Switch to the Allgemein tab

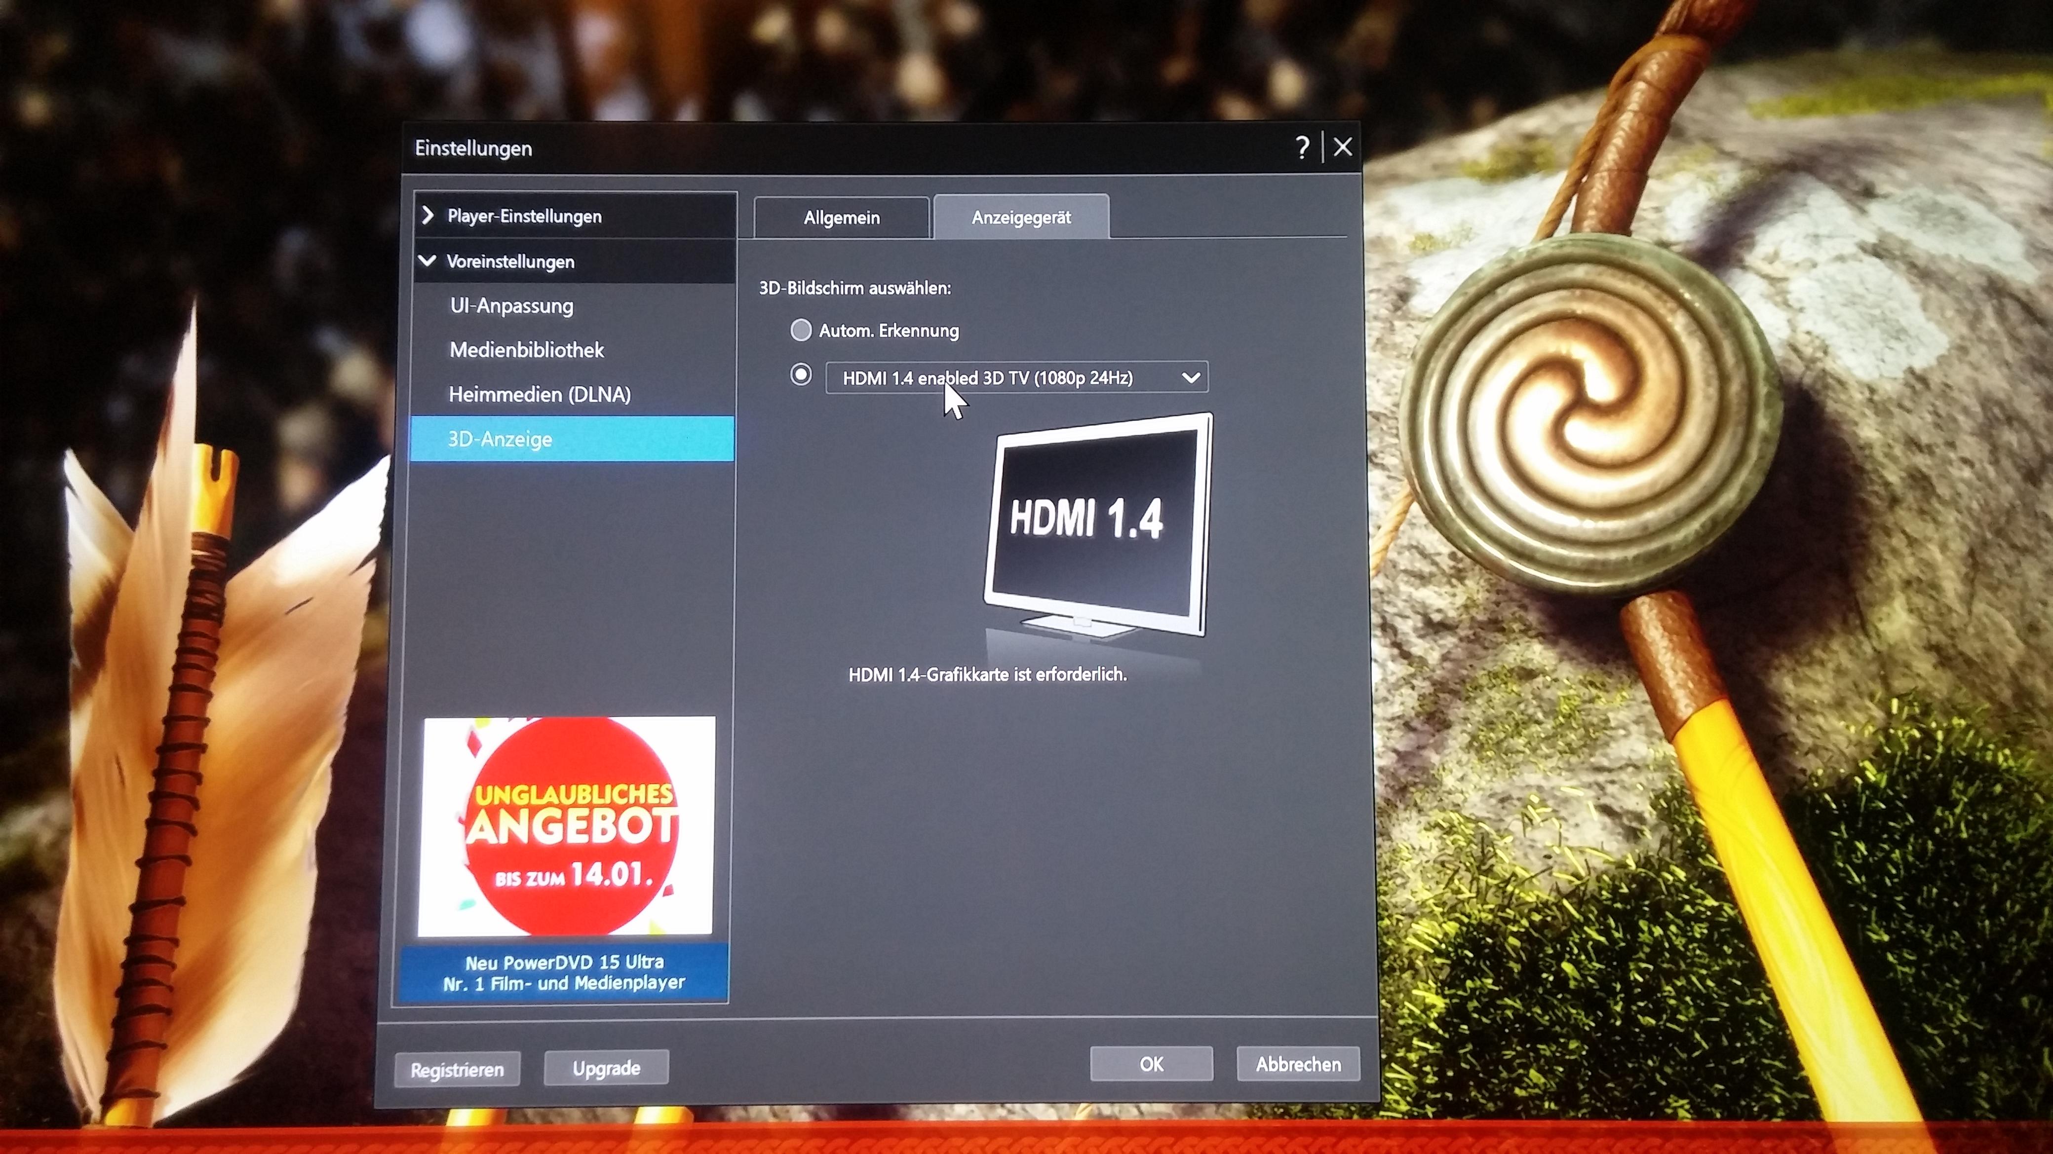[x=842, y=218]
